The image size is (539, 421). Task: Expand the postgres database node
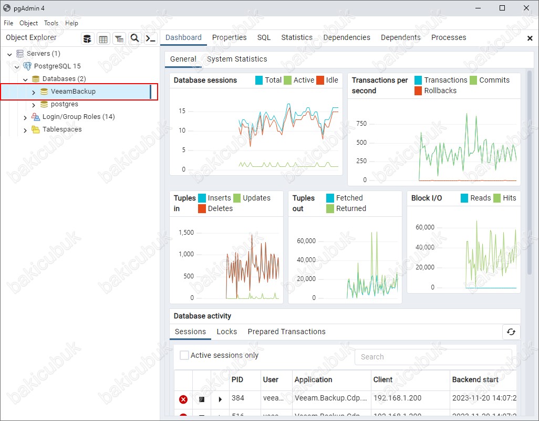point(33,105)
